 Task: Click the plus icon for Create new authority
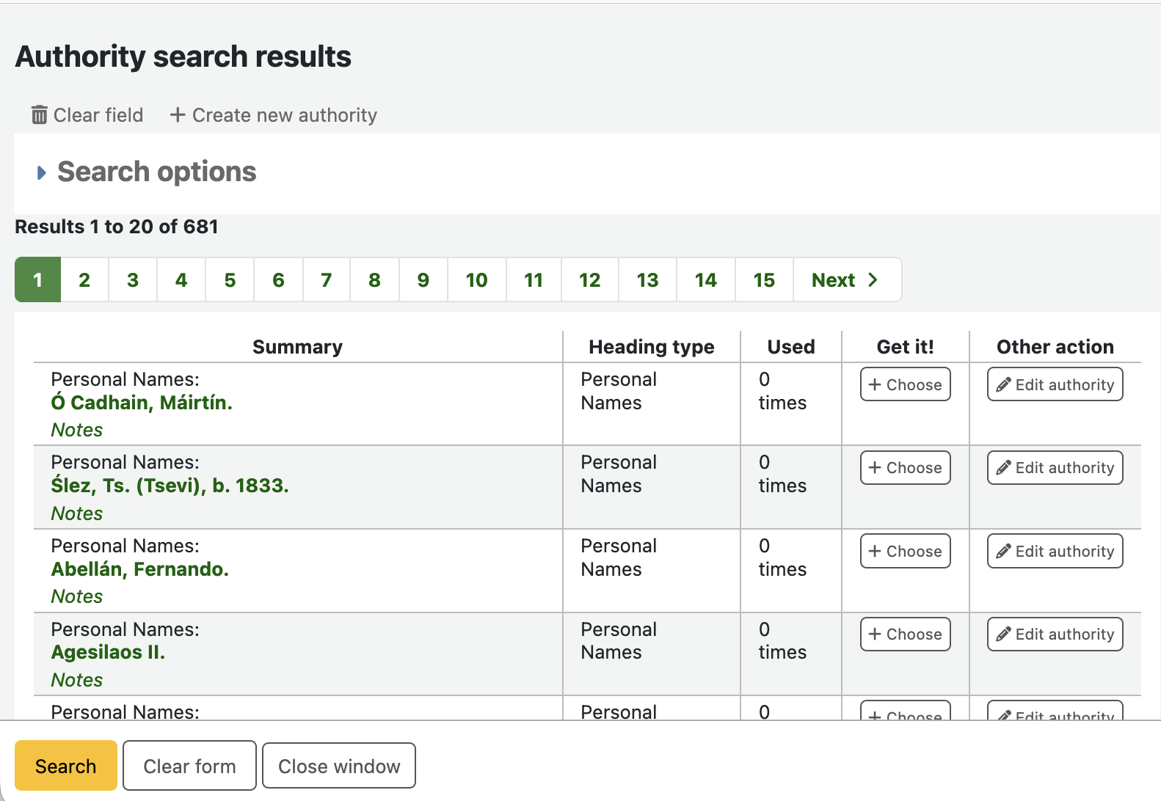point(177,115)
